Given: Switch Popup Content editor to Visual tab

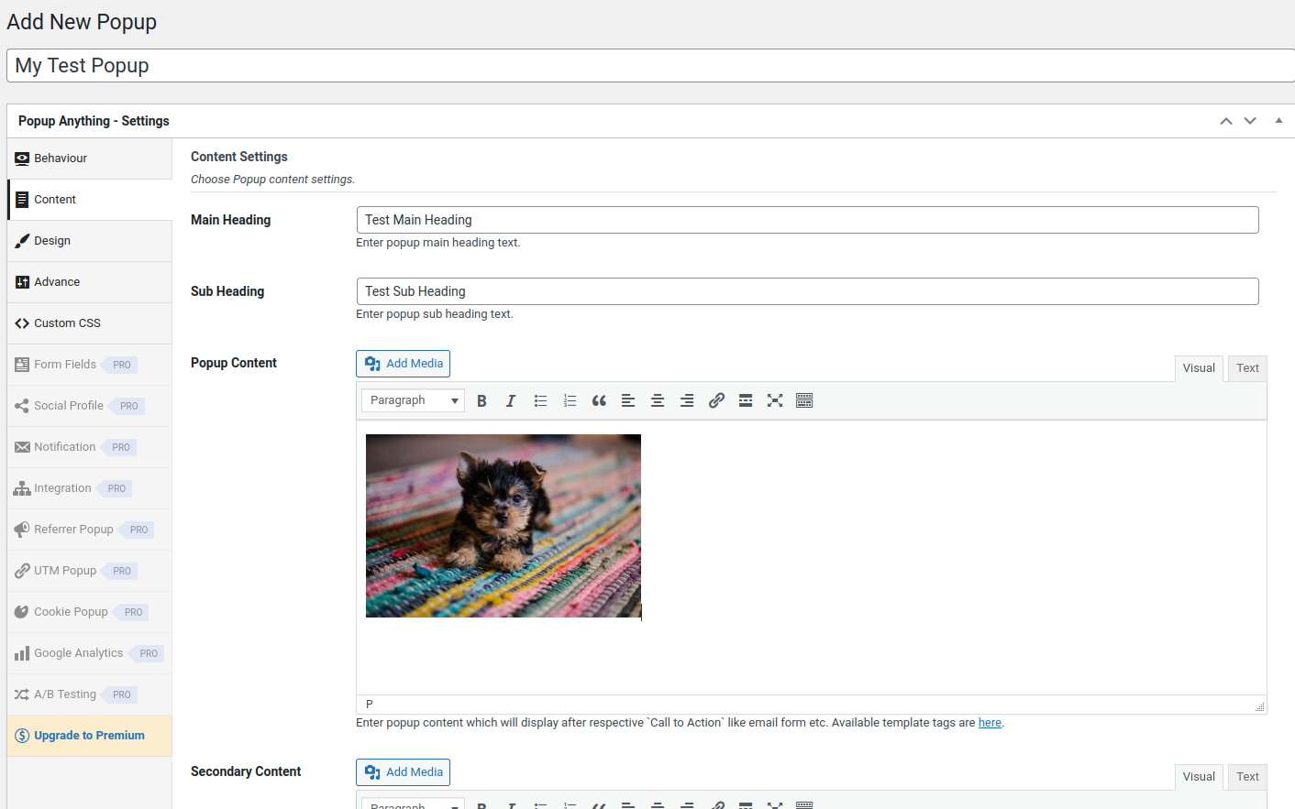Looking at the screenshot, I should 1199,368.
